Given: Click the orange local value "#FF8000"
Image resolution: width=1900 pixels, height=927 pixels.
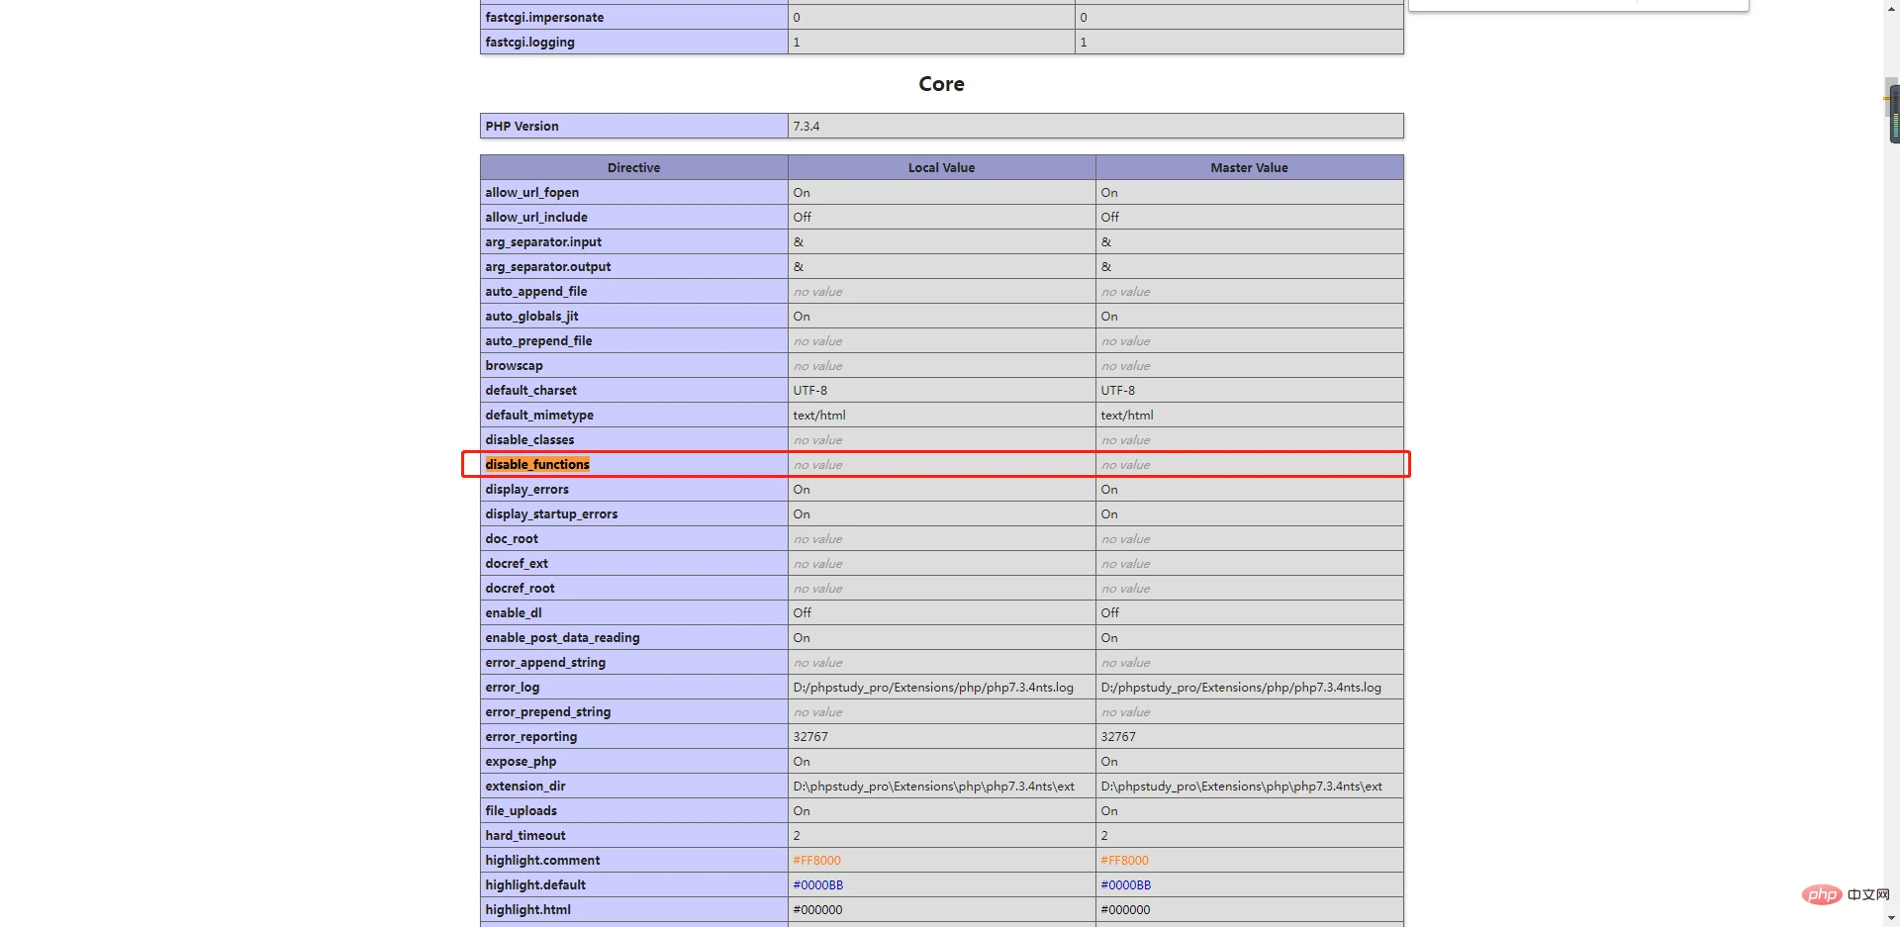Looking at the screenshot, I should pyautogui.click(x=817, y=861).
